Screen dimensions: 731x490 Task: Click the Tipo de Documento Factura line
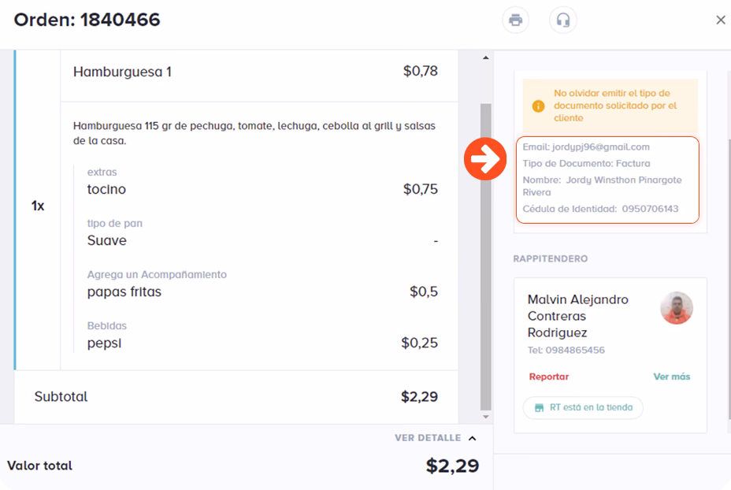tap(586, 164)
